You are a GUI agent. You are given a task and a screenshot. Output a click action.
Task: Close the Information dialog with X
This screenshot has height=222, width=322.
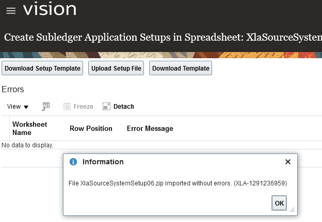point(288,162)
